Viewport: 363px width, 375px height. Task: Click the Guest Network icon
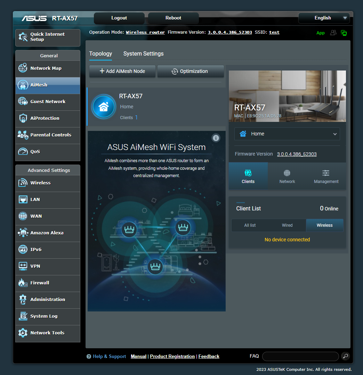(x=23, y=101)
